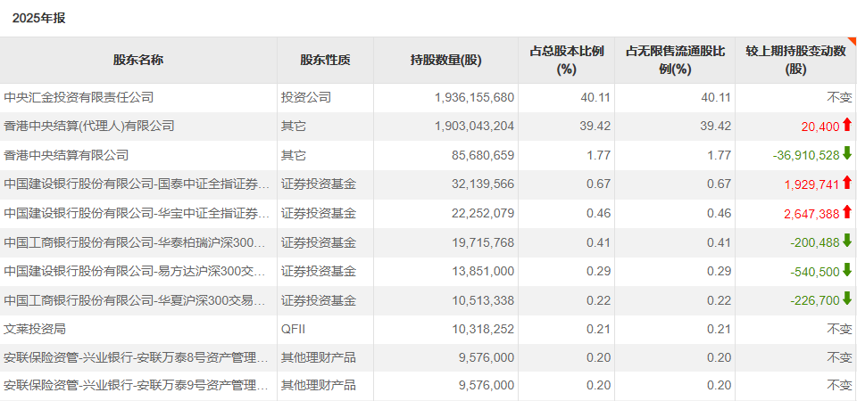Click the orange corner marker in the header
The image size is (857, 401).
[x=852, y=41]
